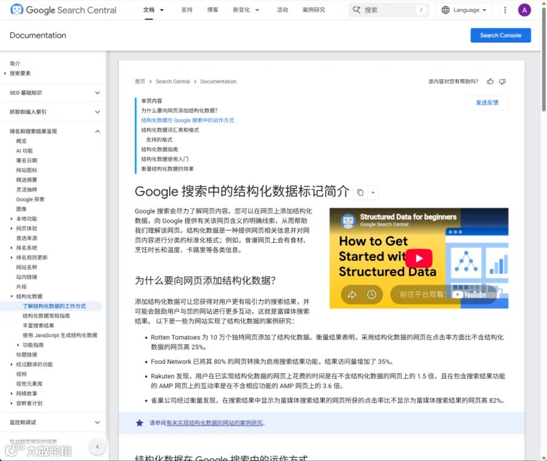Viewport: 547px width, 461px height.
Task: Expand the 本地功能 tree item
Action: pyautogui.click(x=12, y=219)
